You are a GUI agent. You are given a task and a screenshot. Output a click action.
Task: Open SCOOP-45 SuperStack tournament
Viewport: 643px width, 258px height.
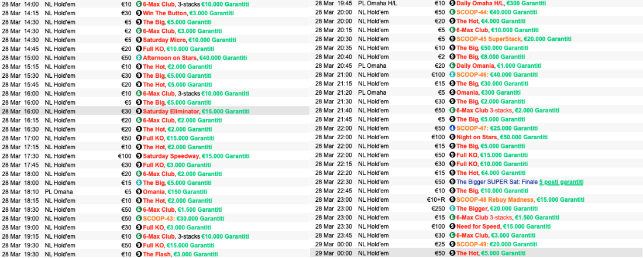(x=514, y=39)
